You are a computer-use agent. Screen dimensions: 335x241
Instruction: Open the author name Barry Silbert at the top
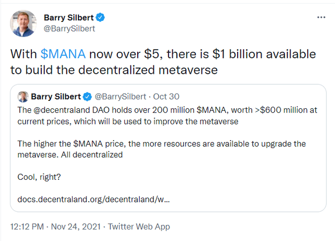coord(69,18)
